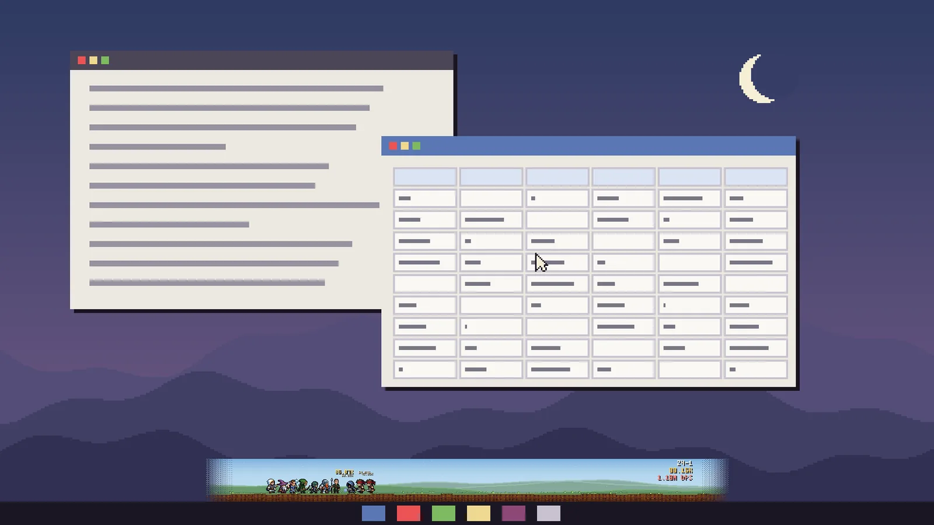This screenshot has width=934, height=525.
Task: Click the '24-1' stage label in game strip
Action: pos(685,463)
